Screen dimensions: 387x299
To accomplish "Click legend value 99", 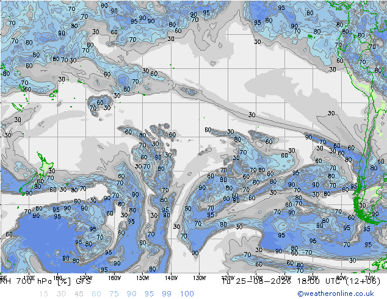I will pyautogui.click(x=167, y=294).
